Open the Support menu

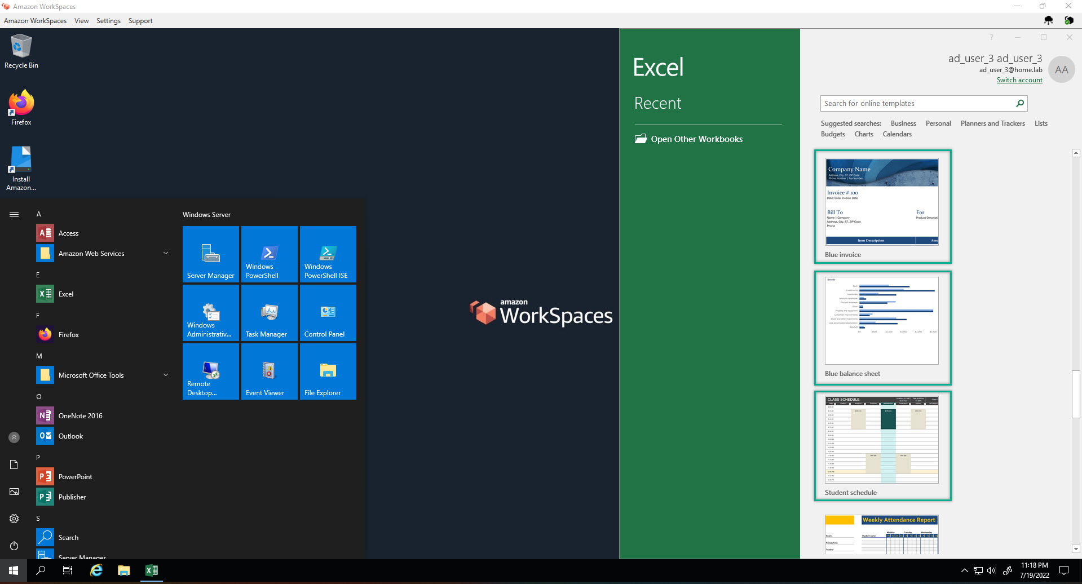click(x=140, y=21)
